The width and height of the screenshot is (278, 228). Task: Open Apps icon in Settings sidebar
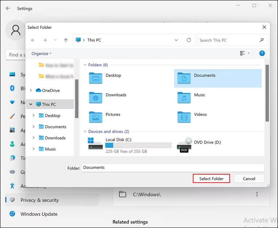pos(12,130)
